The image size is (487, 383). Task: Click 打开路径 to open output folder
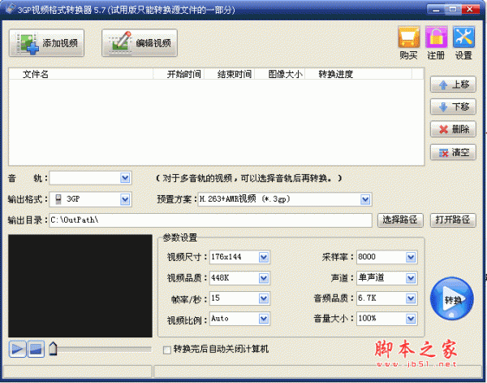(x=453, y=220)
